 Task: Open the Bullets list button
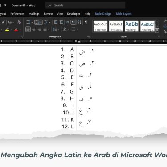(28, 22)
